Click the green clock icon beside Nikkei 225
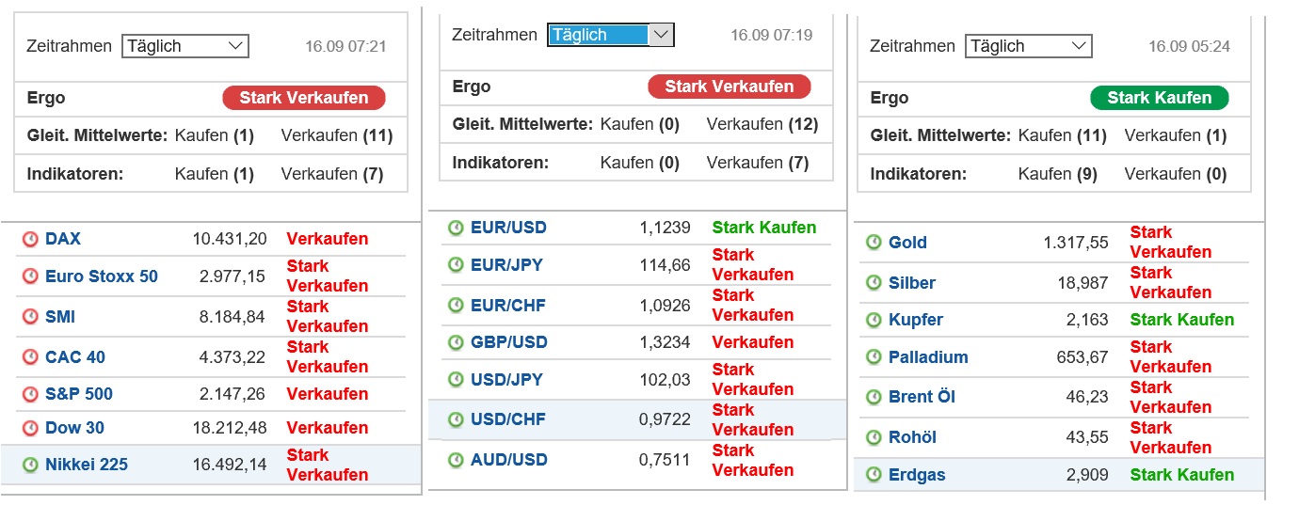The width and height of the screenshot is (1299, 521). coord(30,465)
